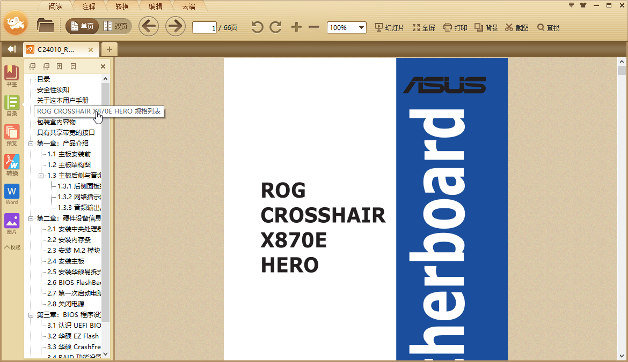Viewport: 628px width, 362px height.
Task: Collapse the 1.3 主板后侧与音频 tree node
Action: [41, 176]
